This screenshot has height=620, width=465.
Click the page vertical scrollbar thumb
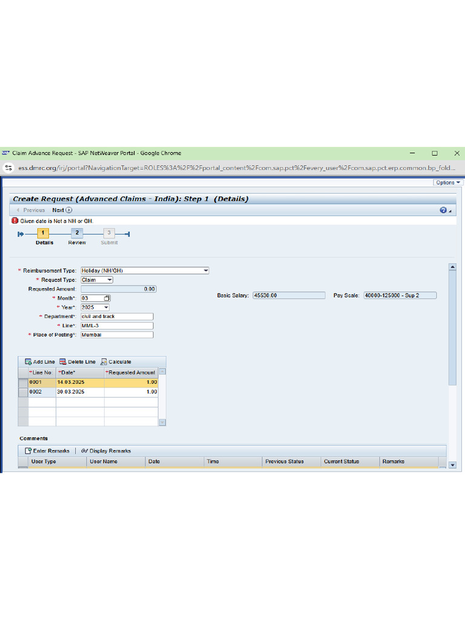(453, 328)
